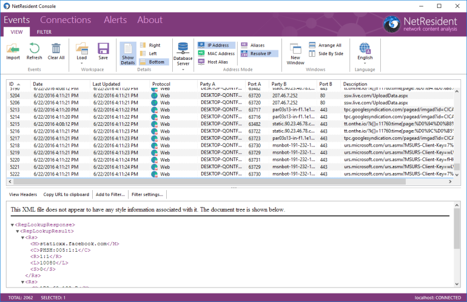Click TOTAL: 2062 status entry

pos(21,298)
